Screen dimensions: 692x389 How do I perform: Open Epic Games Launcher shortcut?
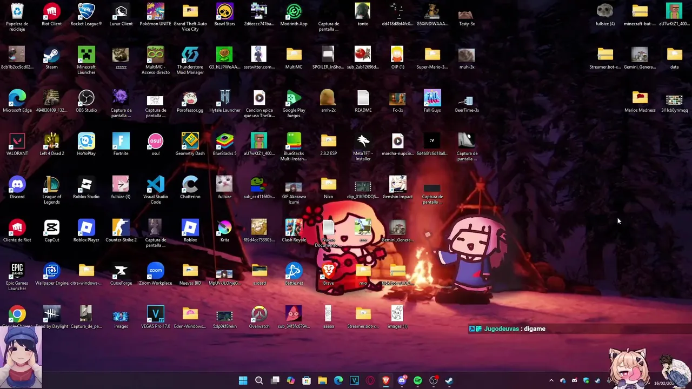click(17, 276)
